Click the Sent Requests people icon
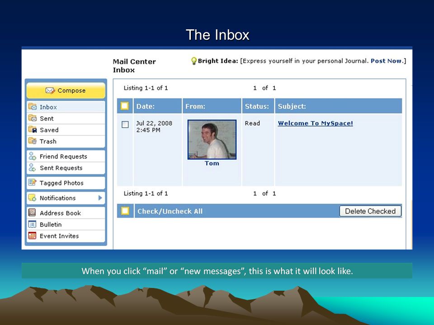This screenshot has height=325, width=434. [33, 167]
